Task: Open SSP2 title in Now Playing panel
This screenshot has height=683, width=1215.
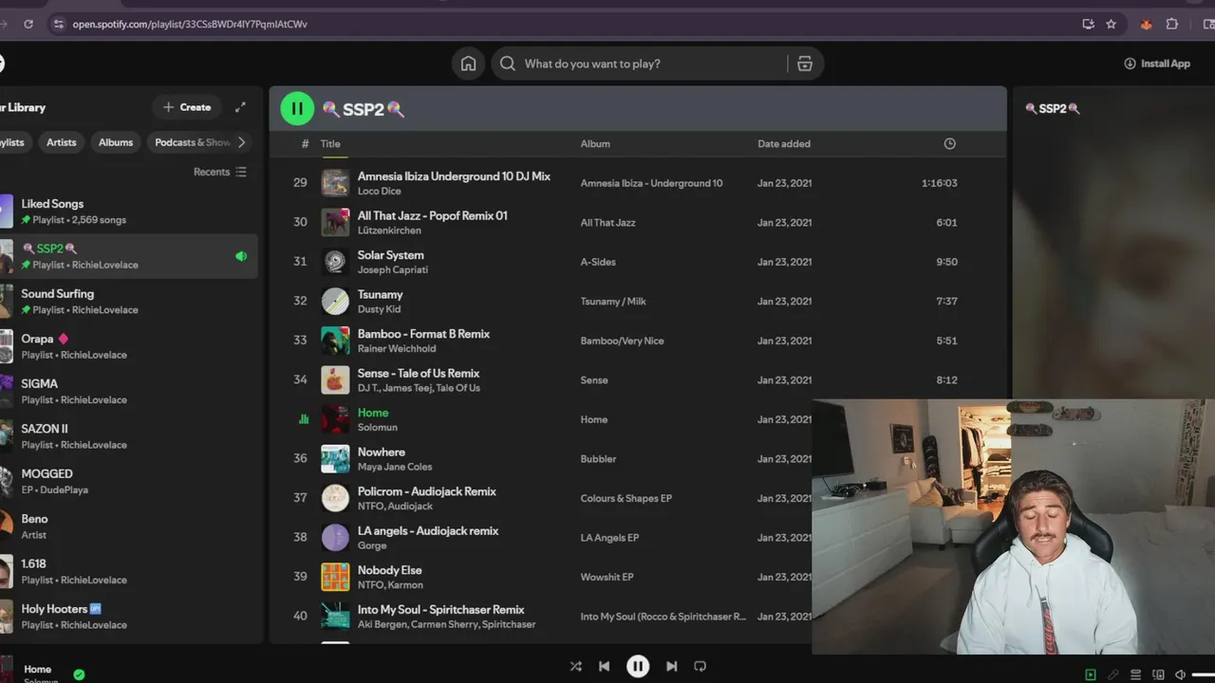Action: pyautogui.click(x=1053, y=108)
